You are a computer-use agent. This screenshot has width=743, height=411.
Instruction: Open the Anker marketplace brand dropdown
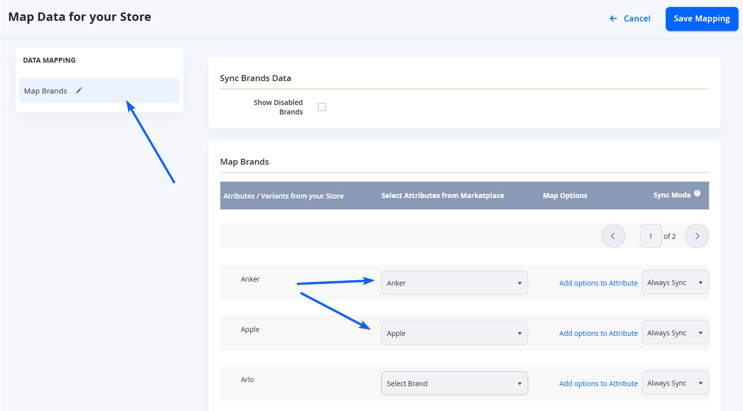pyautogui.click(x=454, y=283)
